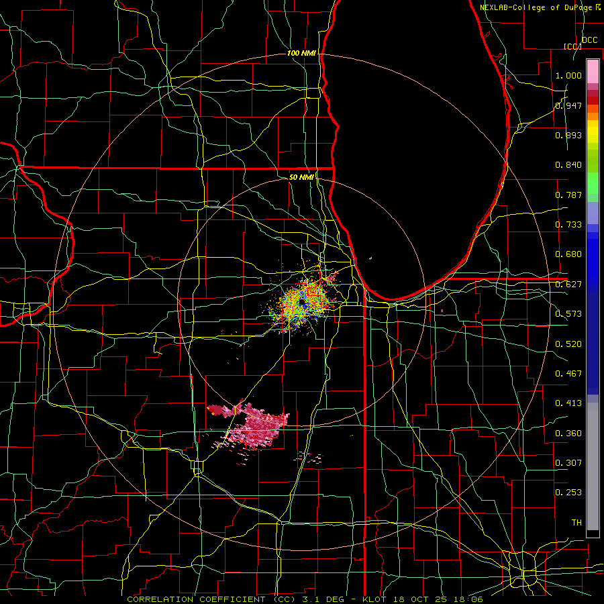Select the 0.360 scale value
The width and height of the screenshot is (604, 604).
[568, 434]
